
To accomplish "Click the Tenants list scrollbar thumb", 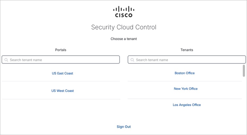I will point(244,70).
